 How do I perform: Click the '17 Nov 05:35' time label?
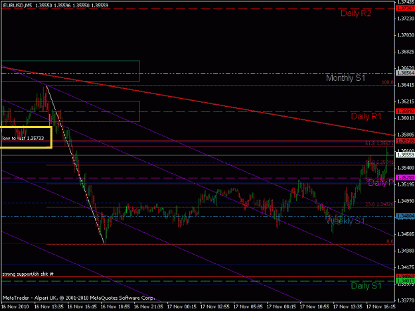pos(248,307)
